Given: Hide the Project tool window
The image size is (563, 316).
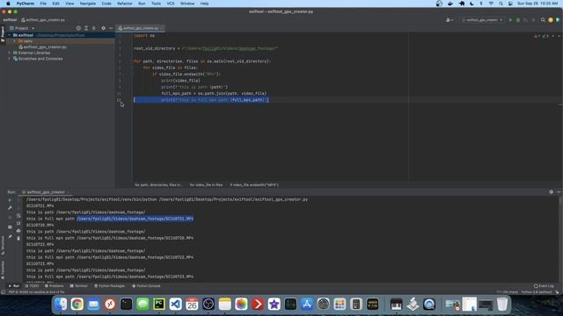Looking at the screenshot, I should point(111,28).
